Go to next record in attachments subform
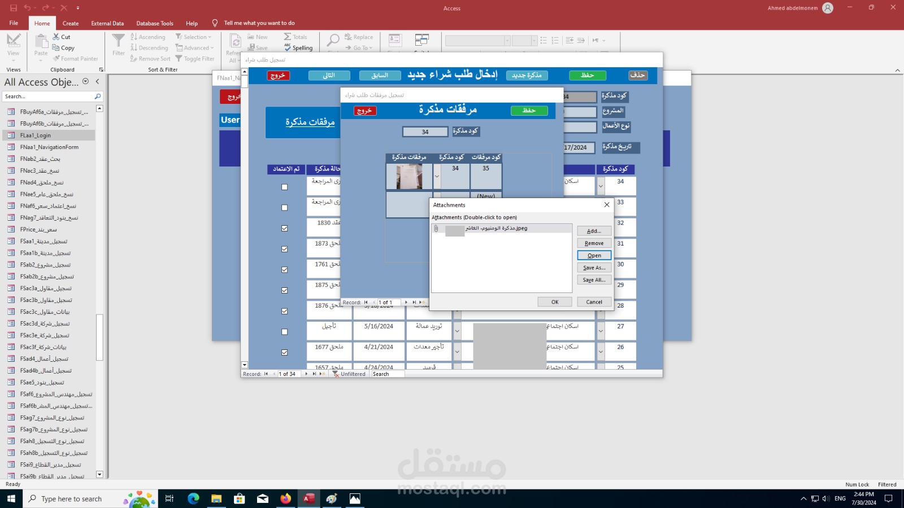 (x=406, y=303)
